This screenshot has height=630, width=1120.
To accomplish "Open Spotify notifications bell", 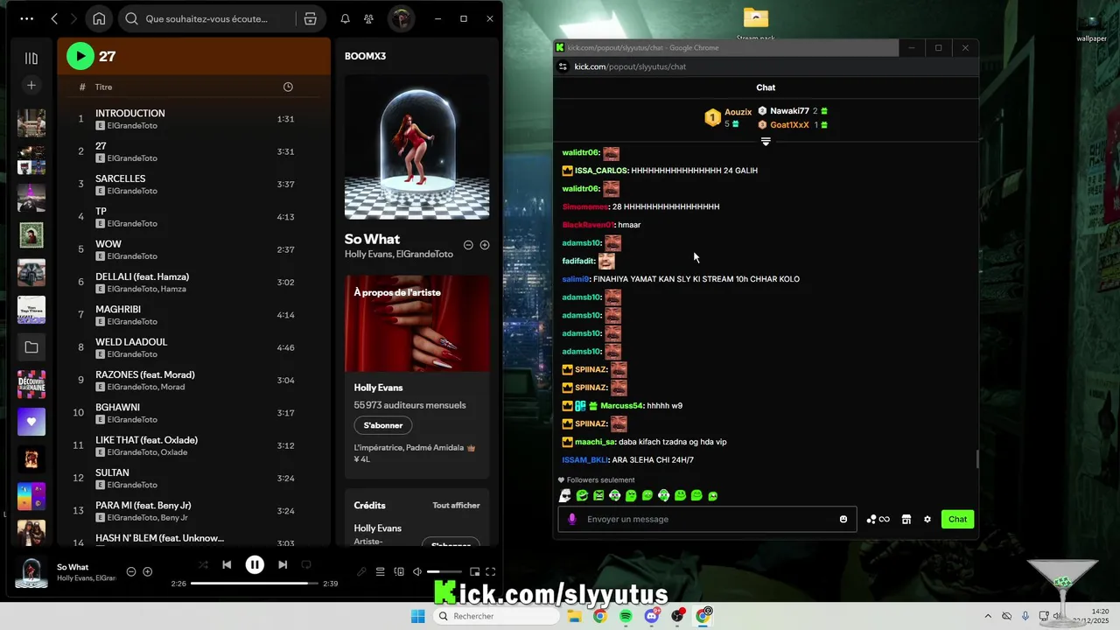I will 345,18.
